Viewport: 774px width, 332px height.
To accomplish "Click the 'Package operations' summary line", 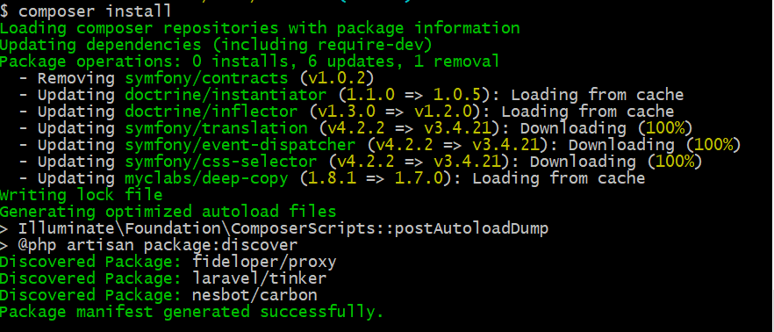I will click(x=250, y=61).
